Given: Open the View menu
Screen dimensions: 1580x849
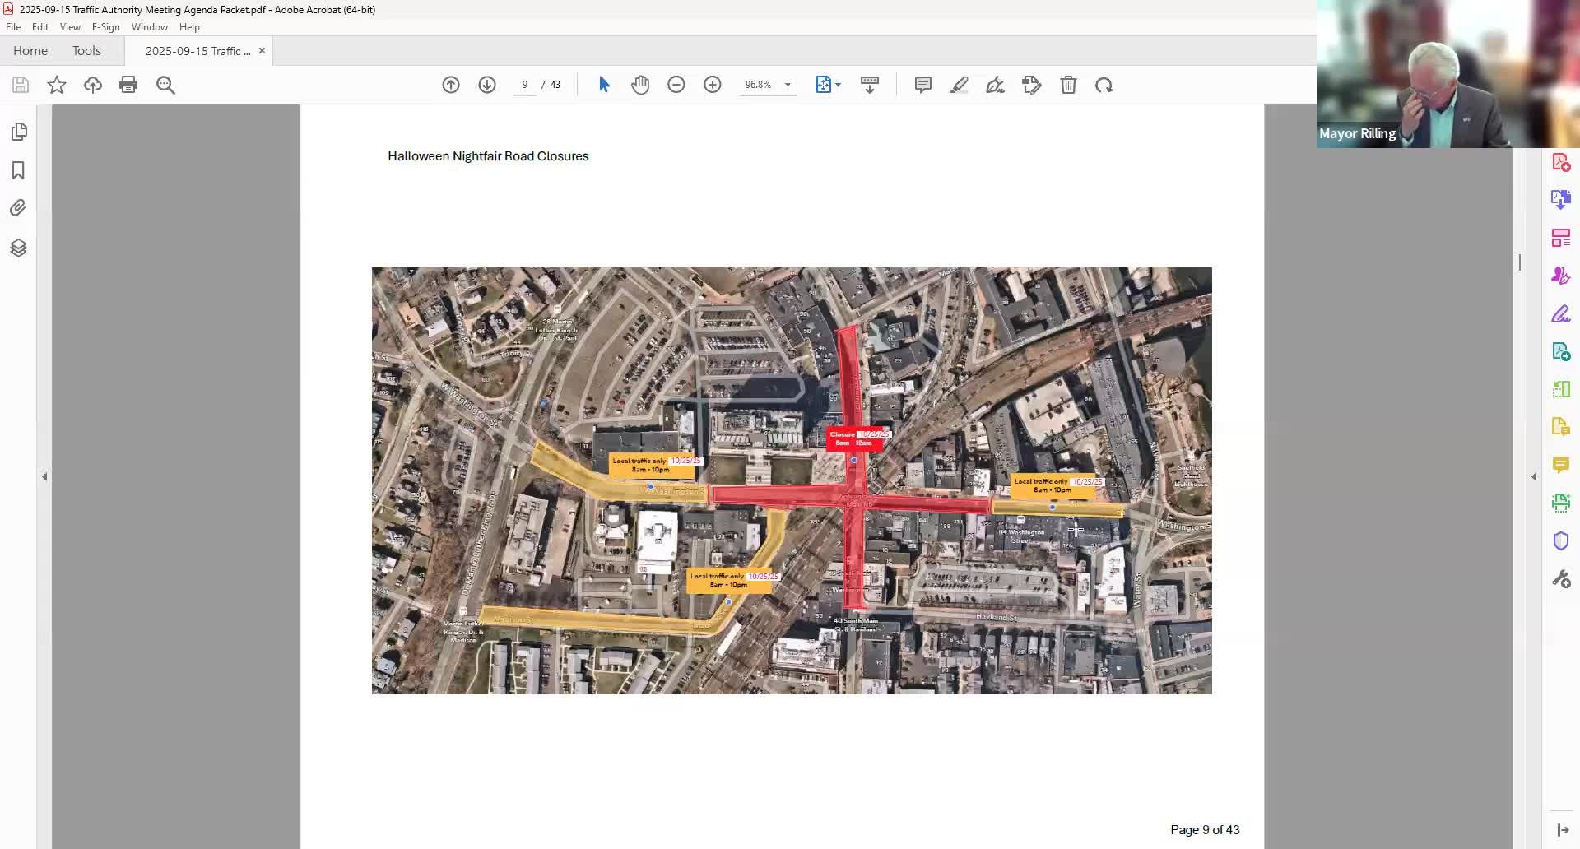Looking at the screenshot, I should [70, 27].
